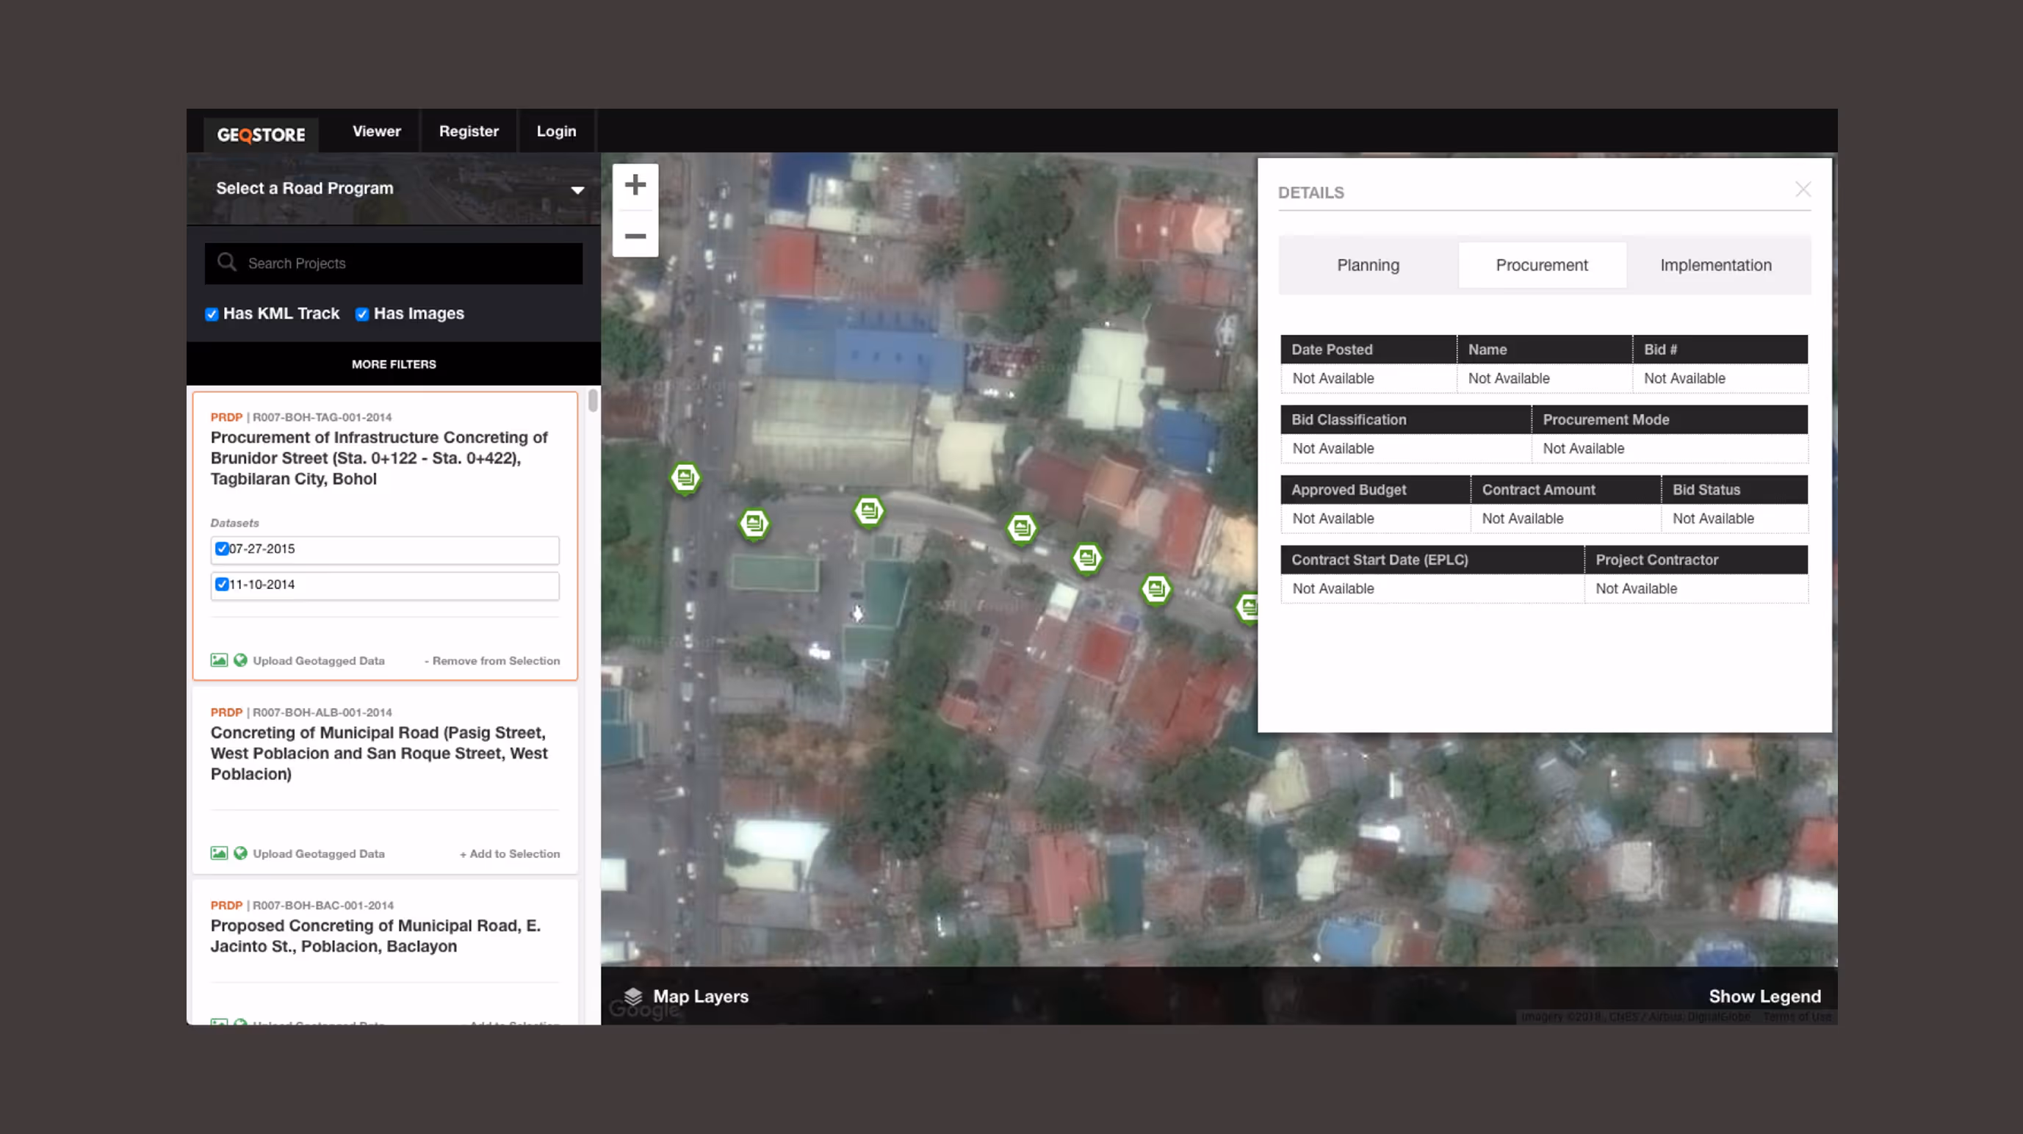Viewport: 2023px width, 1134px height.
Task: Expand the MORE FILTERS section
Action: click(393, 364)
